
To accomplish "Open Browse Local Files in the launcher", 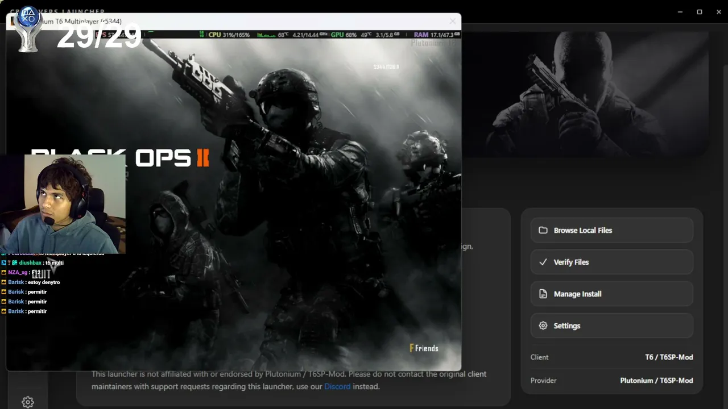I will point(611,230).
